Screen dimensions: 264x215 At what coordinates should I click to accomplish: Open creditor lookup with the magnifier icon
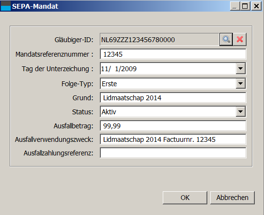(226, 39)
